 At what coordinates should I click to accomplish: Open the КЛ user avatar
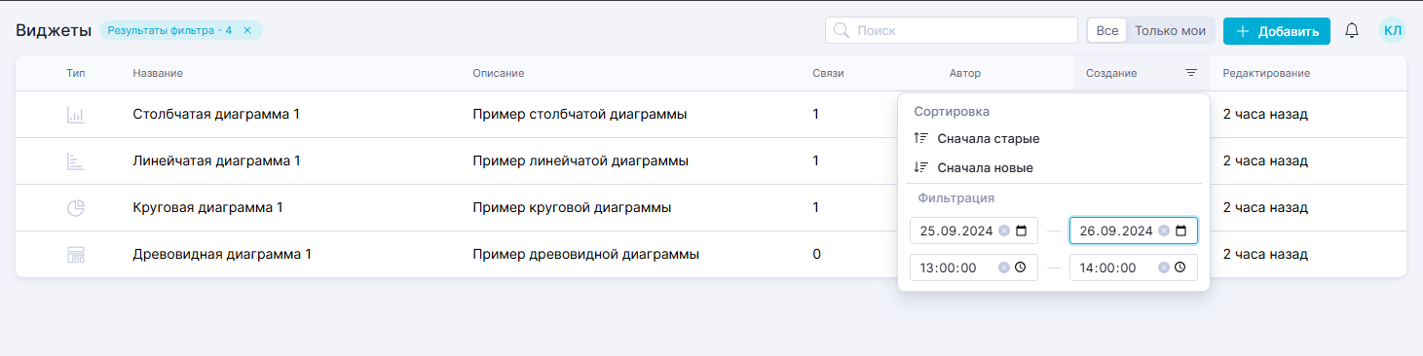pos(1393,30)
